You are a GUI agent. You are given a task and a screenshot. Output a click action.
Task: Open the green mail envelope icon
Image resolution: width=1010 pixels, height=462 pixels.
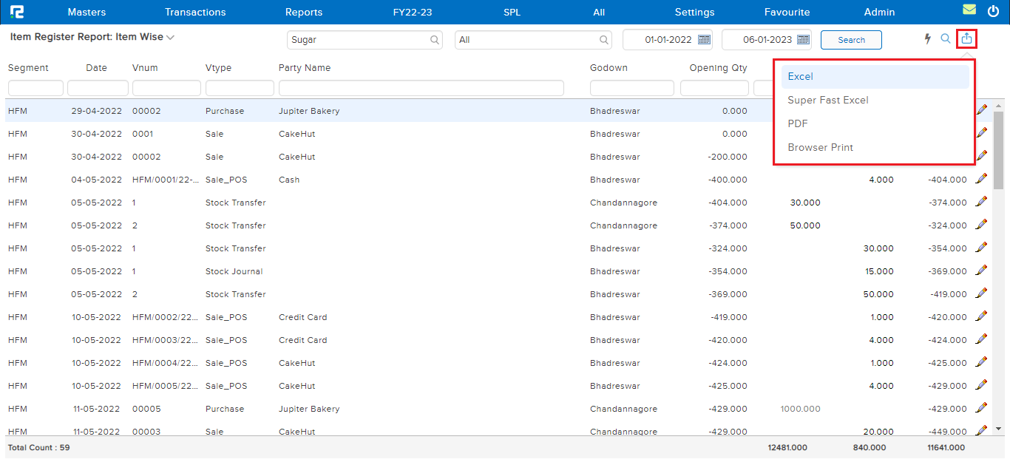coord(969,10)
